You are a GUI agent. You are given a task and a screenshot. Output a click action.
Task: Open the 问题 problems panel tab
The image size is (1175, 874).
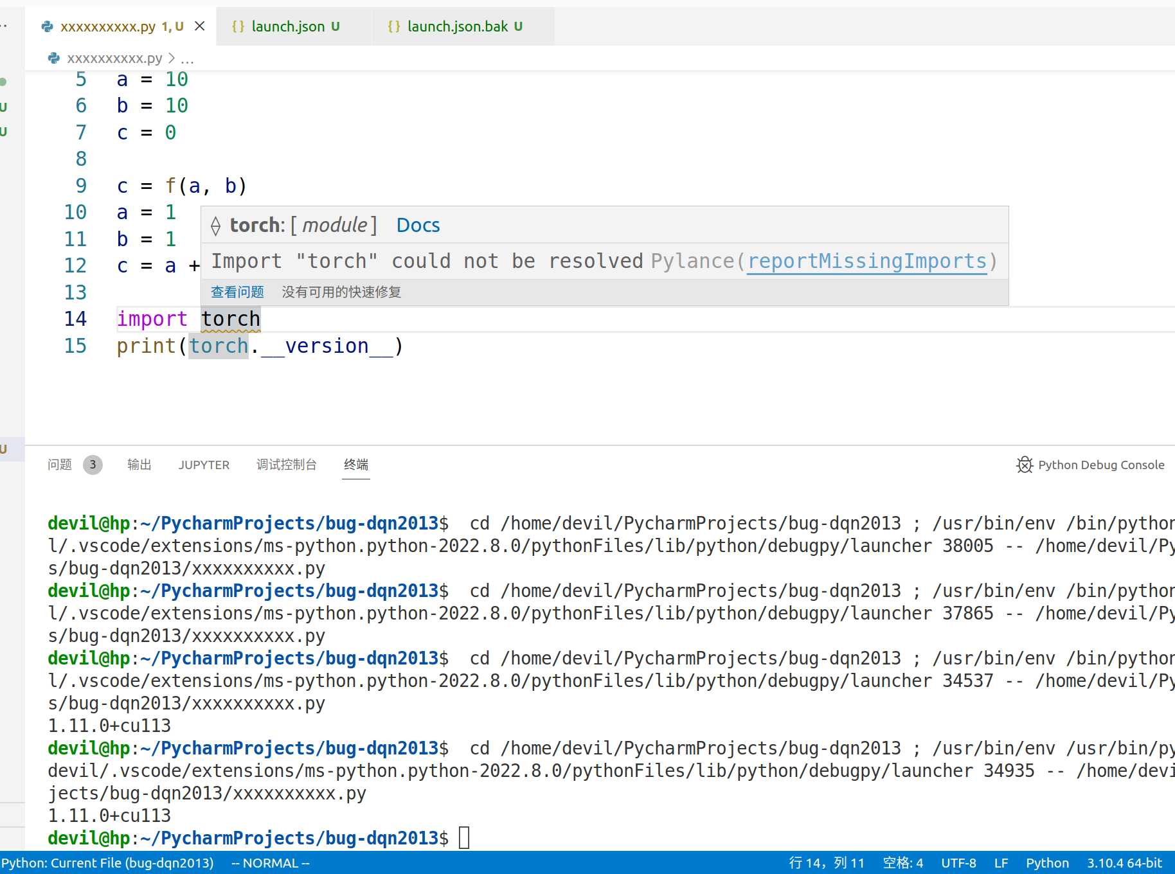pyautogui.click(x=60, y=464)
